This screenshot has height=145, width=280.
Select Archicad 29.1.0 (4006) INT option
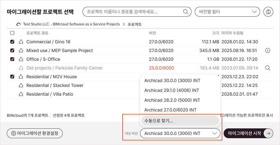coord(180,90)
